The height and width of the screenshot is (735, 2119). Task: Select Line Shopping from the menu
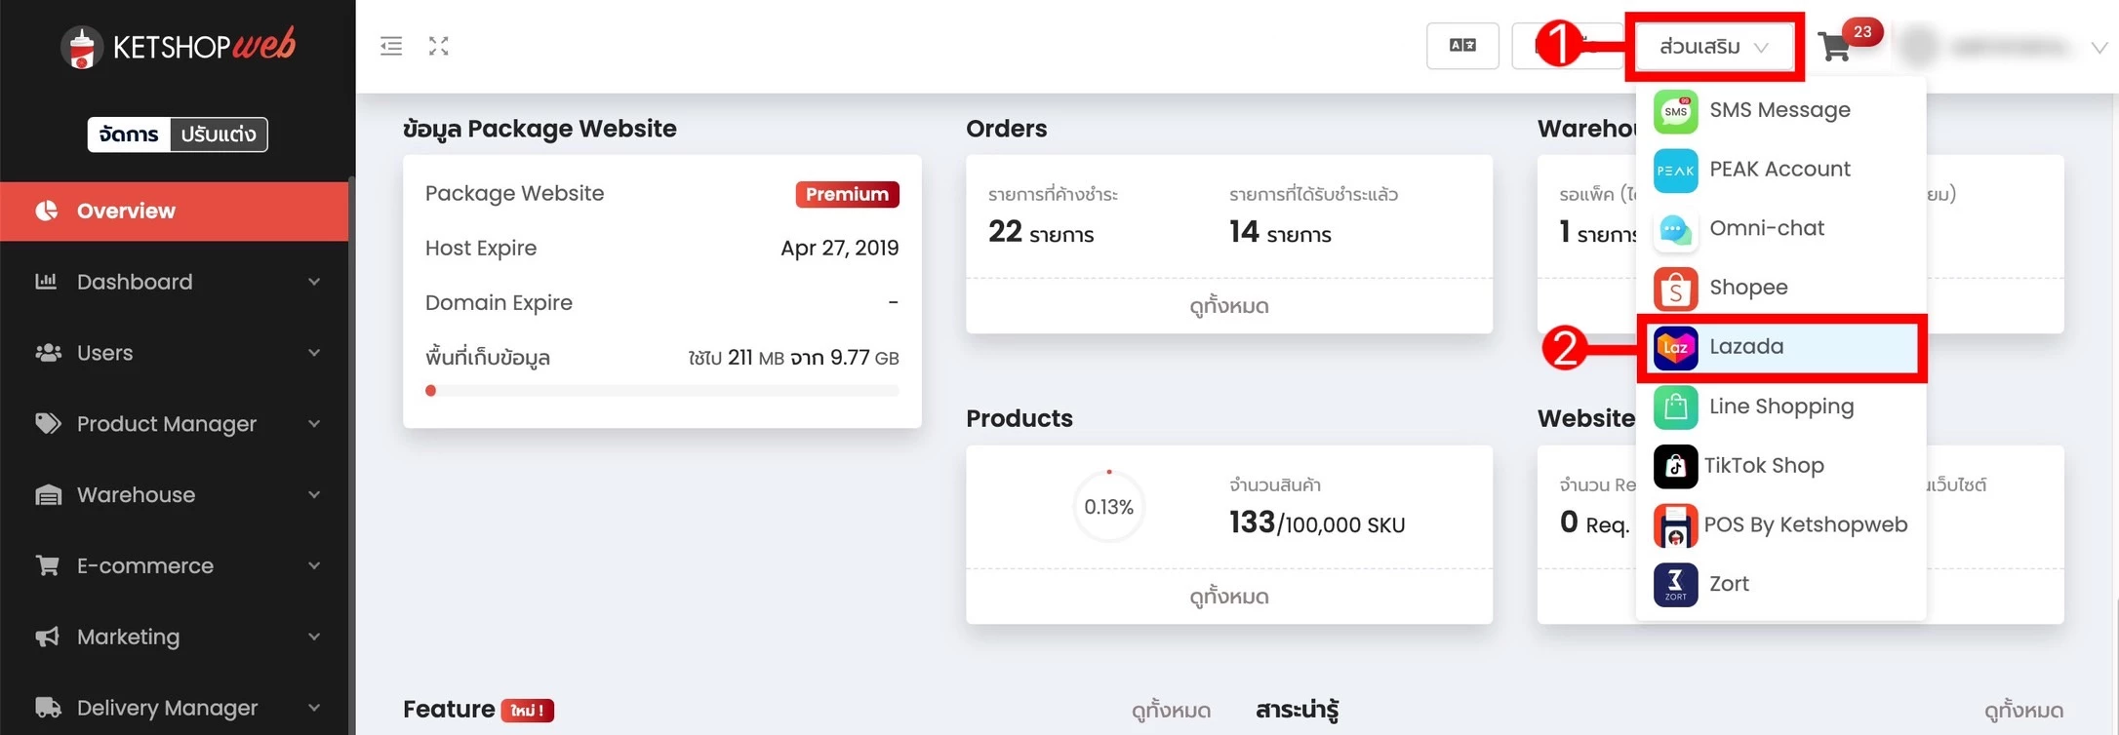click(1780, 407)
